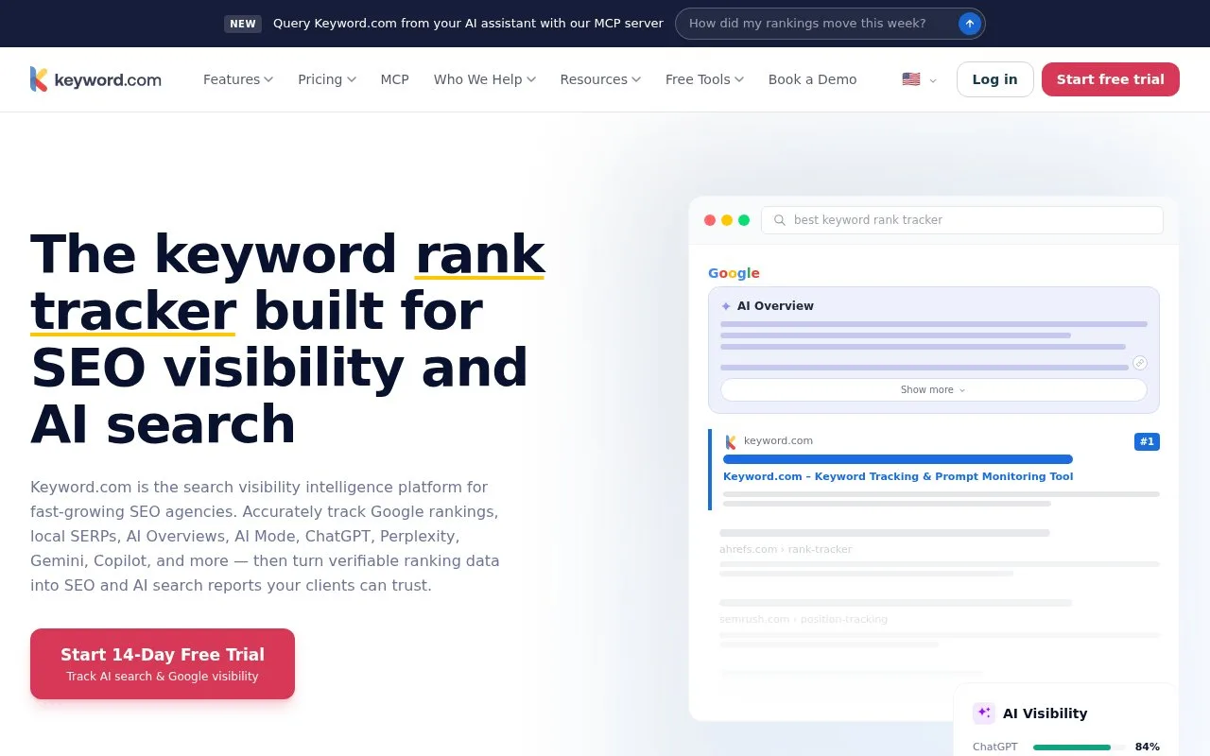Click the "AI Overview" heading text
The height and width of the screenshot is (756, 1210).
(x=775, y=306)
